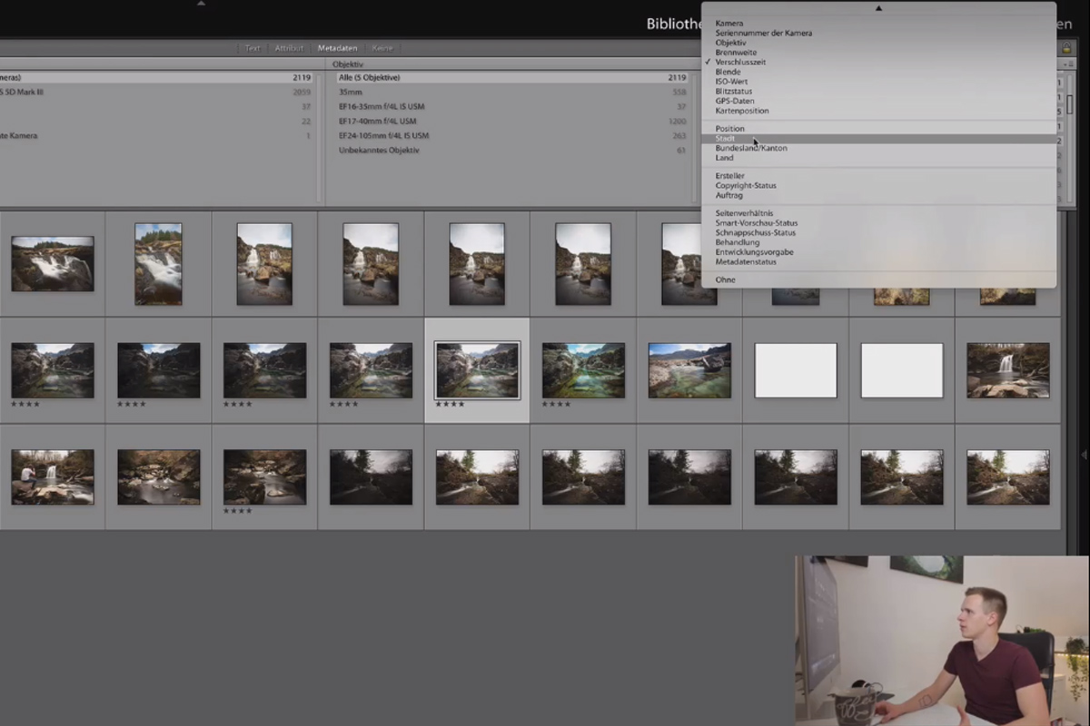Select the currently highlighted photo thumbnail
The height and width of the screenshot is (726, 1090).
click(477, 370)
